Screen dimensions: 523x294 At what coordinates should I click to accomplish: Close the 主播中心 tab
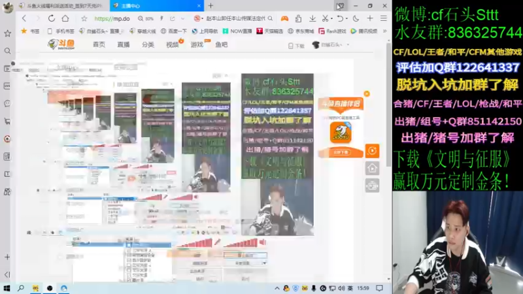(199, 6)
